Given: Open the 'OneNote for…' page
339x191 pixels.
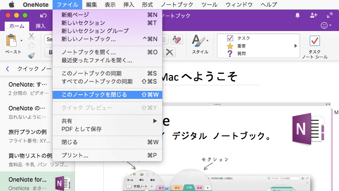Looking at the screenshot, I should pos(37,182).
